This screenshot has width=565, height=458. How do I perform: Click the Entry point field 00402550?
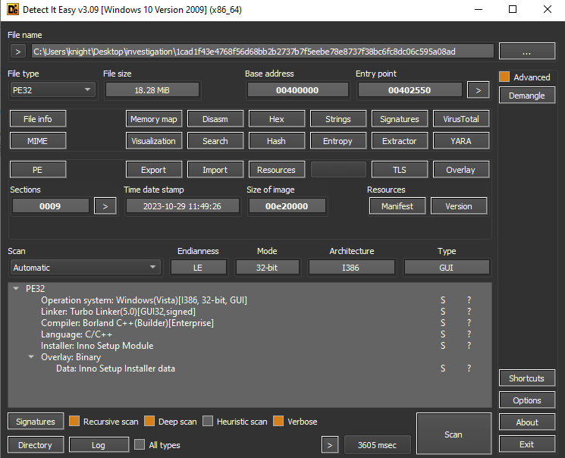[x=410, y=90]
